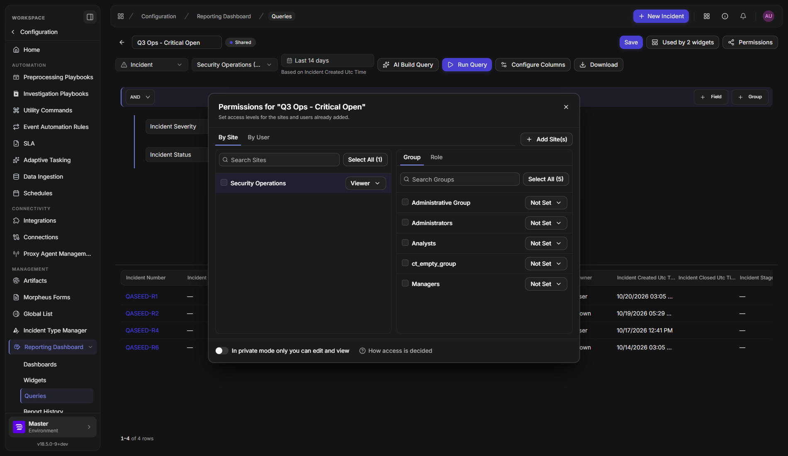Open the info circle icon in header
788x456 pixels.
tap(725, 16)
